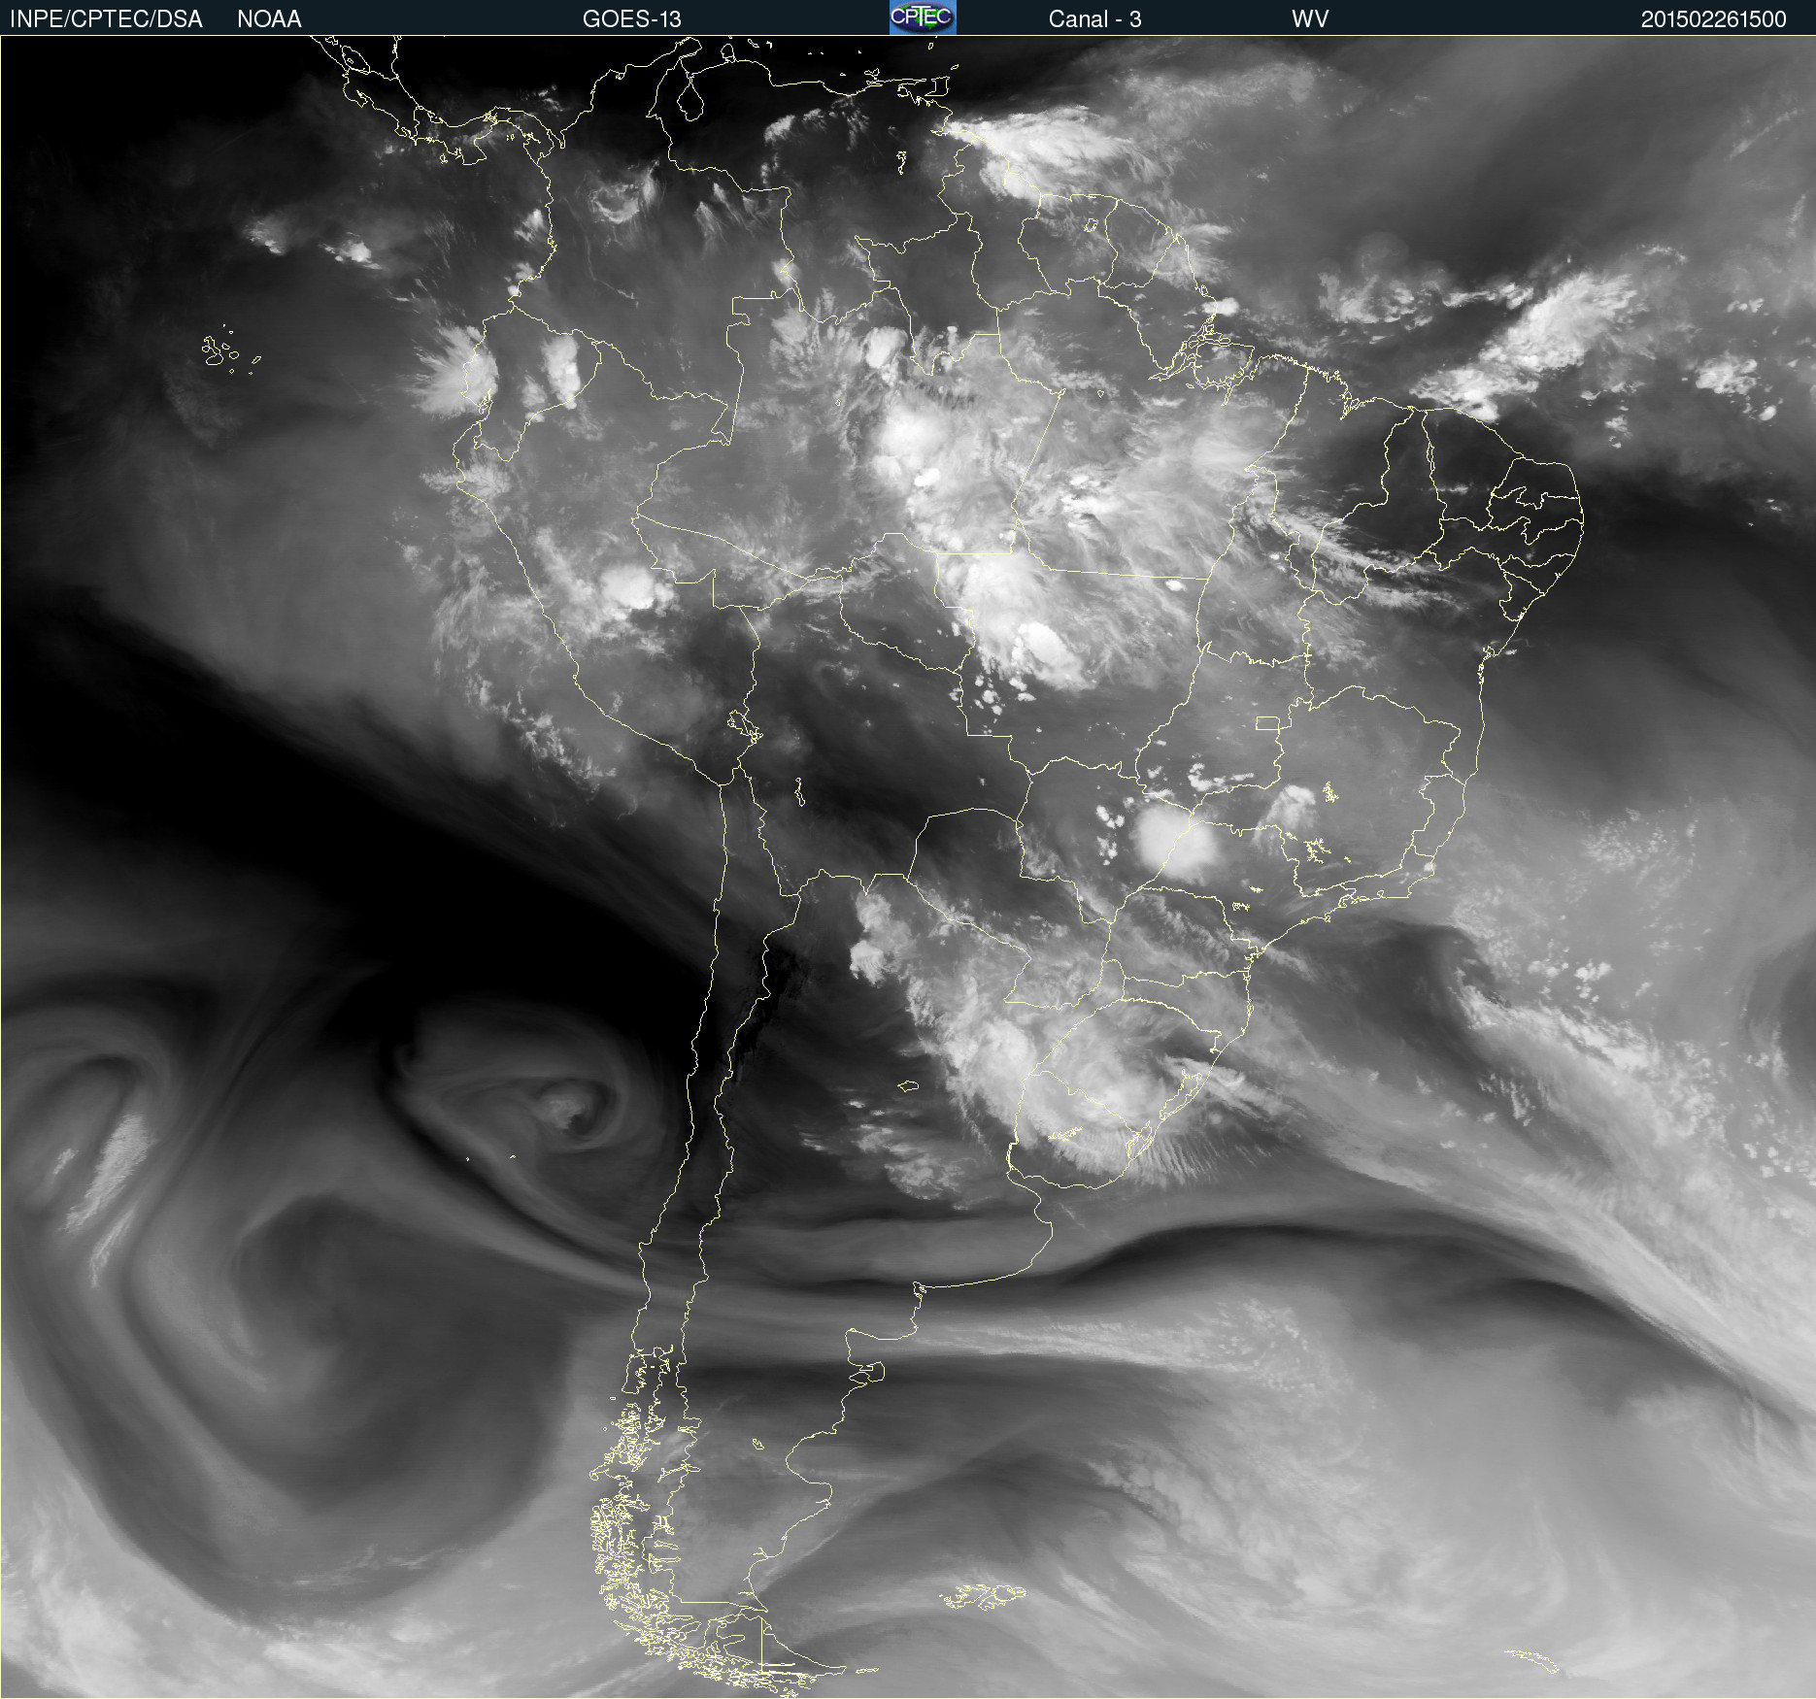1816x1699 pixels.
Task: Click the NOAA label in the header
Action: pyautogui.click(x=269, y=18)
